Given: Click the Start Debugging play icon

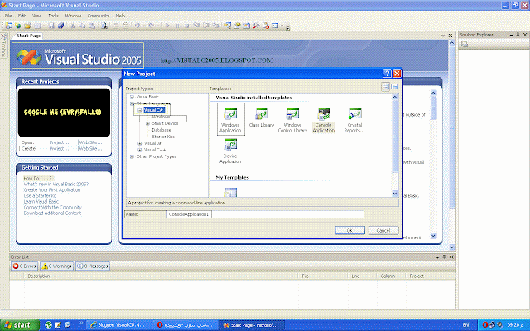Looking at the screenshot, I should pos(167,26).
